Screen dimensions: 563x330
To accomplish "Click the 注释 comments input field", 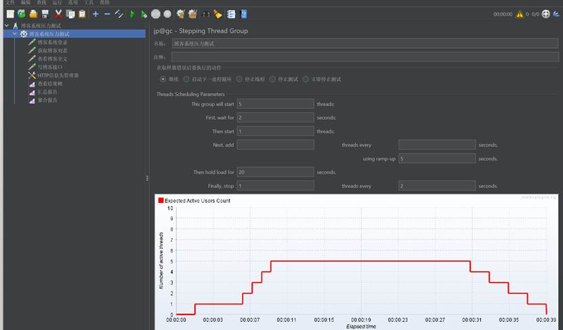I will (x=364, y=57).
